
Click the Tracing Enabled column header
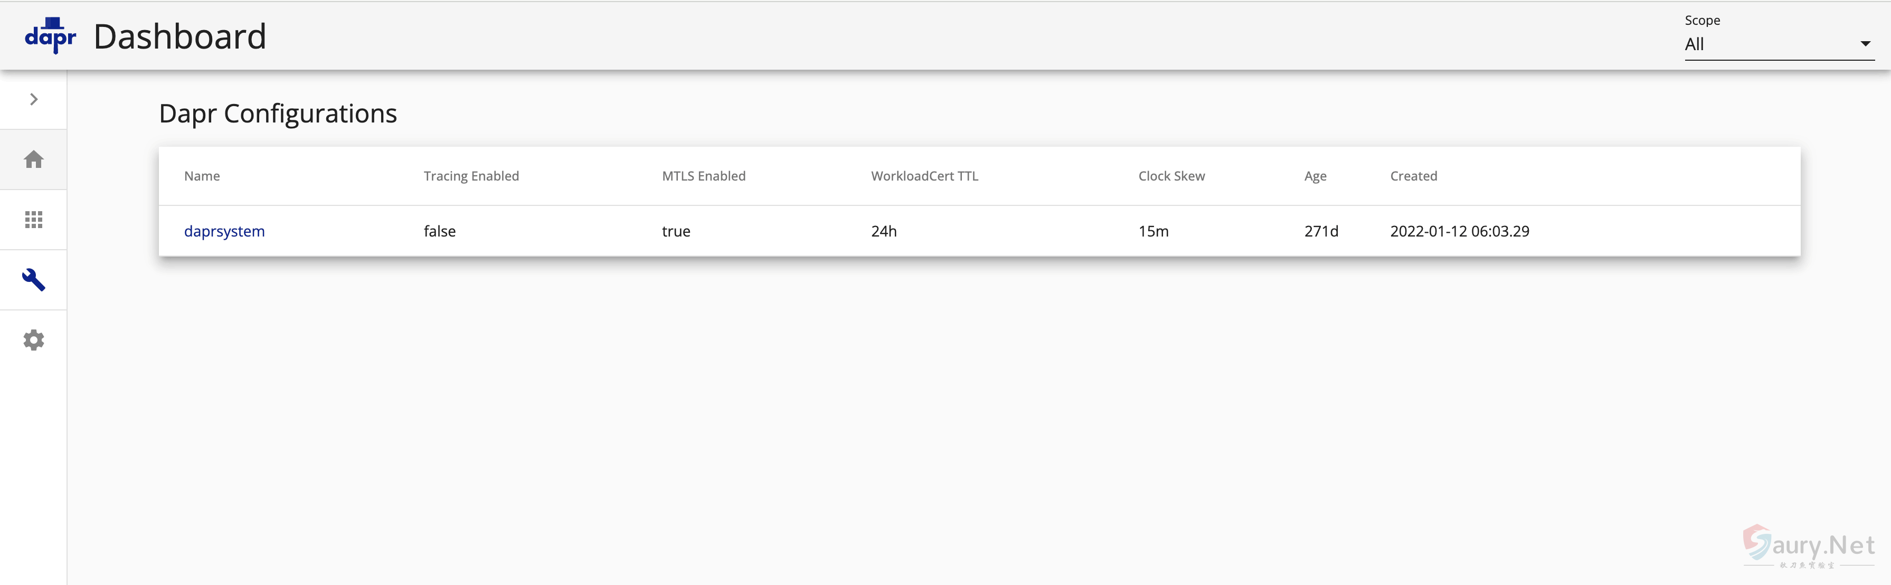pyautogui.click(x=471, y=176)
